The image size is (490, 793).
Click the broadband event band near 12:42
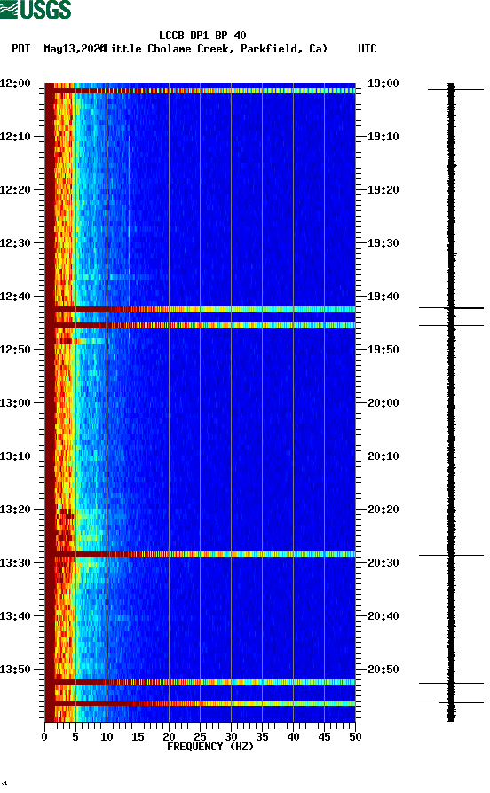pos(201,309)
